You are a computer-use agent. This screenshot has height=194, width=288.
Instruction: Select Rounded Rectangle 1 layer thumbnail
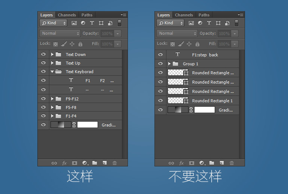coord(178,100)
